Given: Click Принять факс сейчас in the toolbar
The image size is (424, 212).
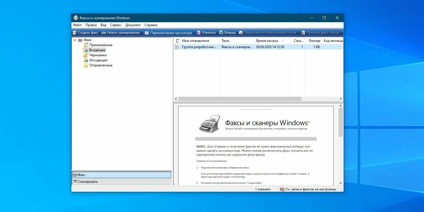Looking at the screenshot, I should click(320, 33).
